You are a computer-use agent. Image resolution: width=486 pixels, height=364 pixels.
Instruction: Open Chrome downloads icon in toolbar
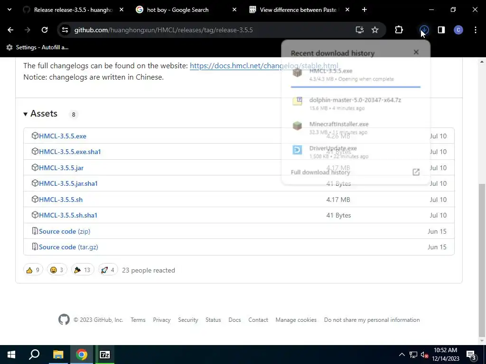(x=424, y=30)
